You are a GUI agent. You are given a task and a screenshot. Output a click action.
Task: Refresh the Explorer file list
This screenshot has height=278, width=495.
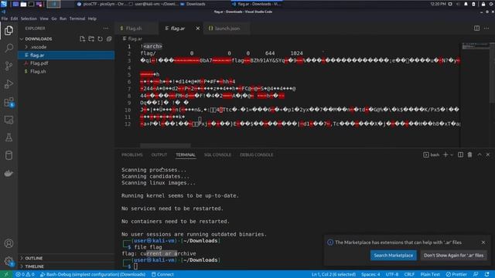pyautogui.click(x=100, y=39)
